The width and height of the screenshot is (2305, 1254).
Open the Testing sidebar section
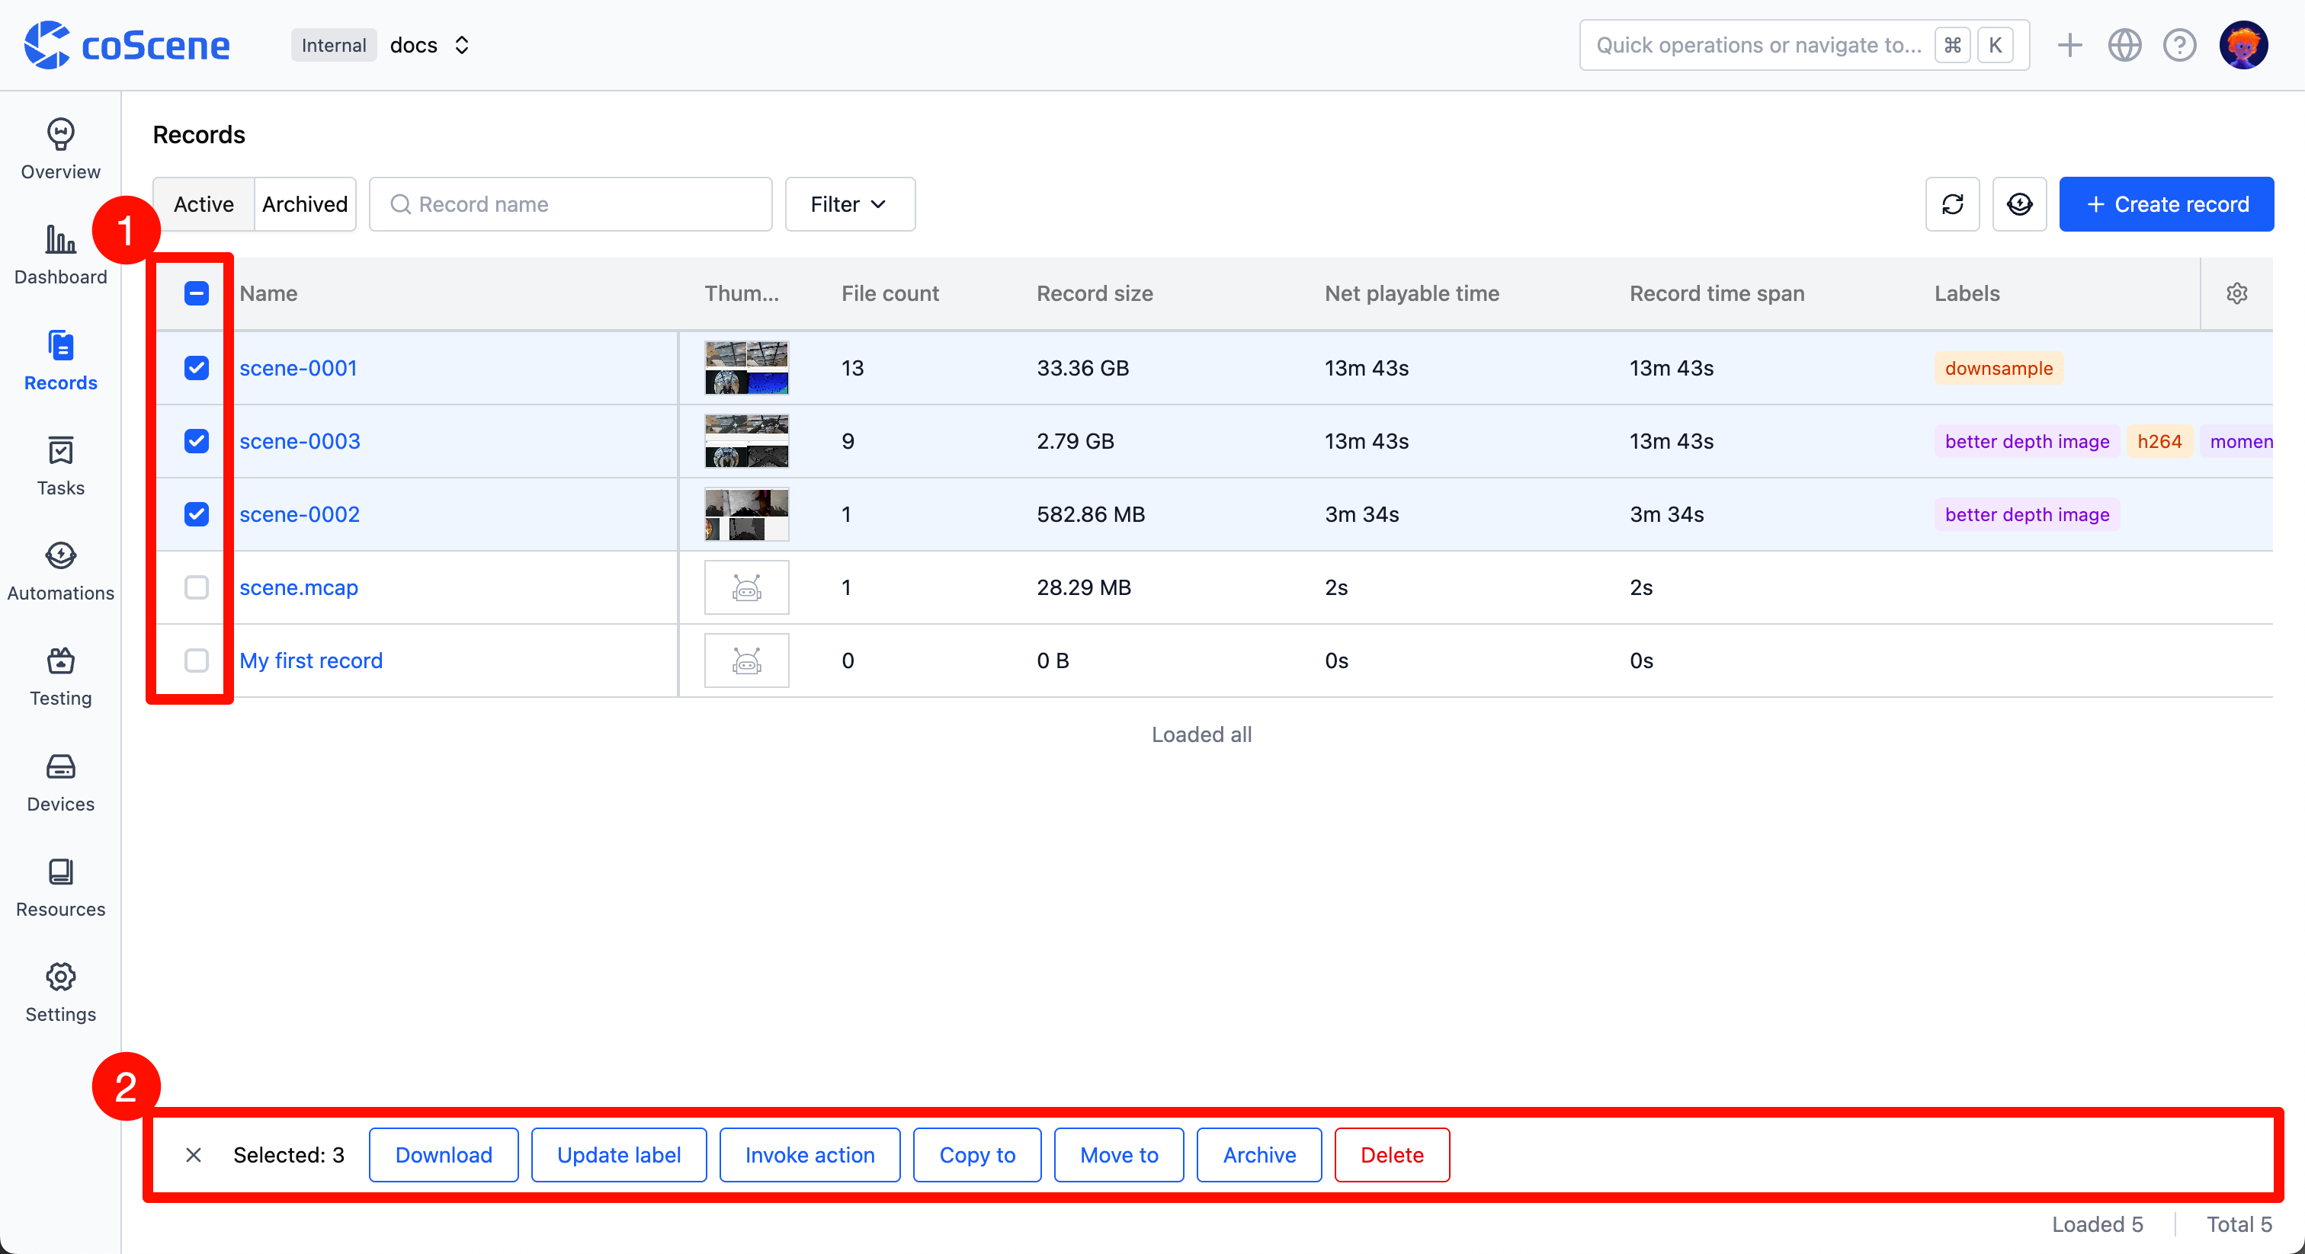pyautogui.click(x=60, y=677)
